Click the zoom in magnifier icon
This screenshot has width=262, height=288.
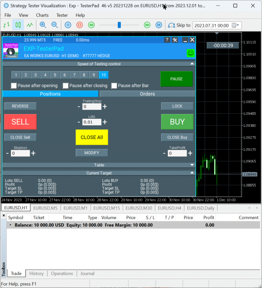[x=43, y=25]
